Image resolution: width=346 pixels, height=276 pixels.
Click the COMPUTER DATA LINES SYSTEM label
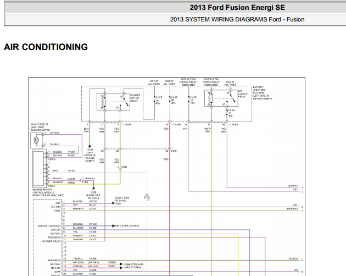(x=133, y=266)
